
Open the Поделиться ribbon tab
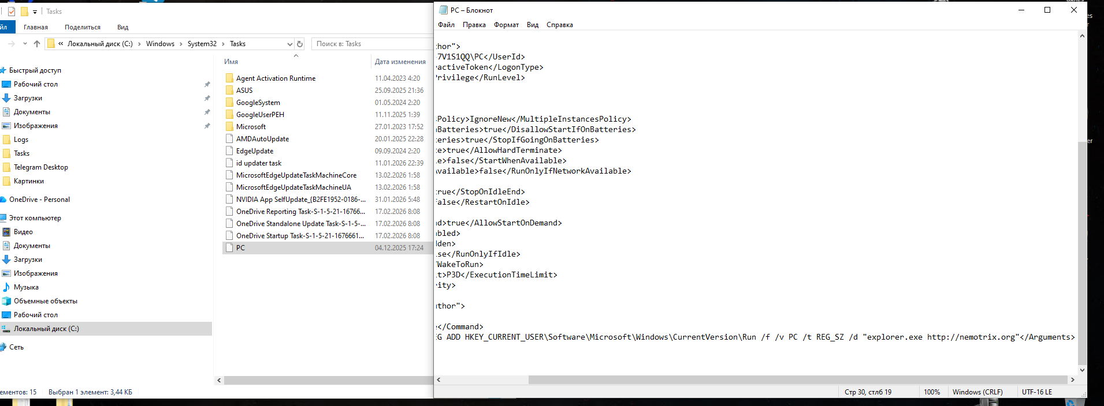pyautogui.click(x=83, y=27)
